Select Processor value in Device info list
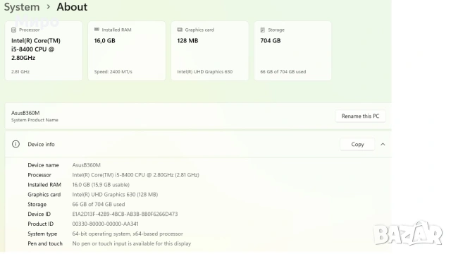The width and height of the screenshot is (451, 254). [x=135, y=175]
